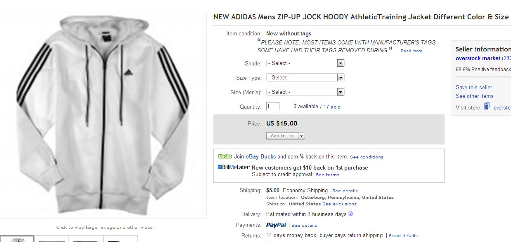This screenshot has height=242, width=511.
Task: Open the Shade dropdown
Action: tap(305, 63)
